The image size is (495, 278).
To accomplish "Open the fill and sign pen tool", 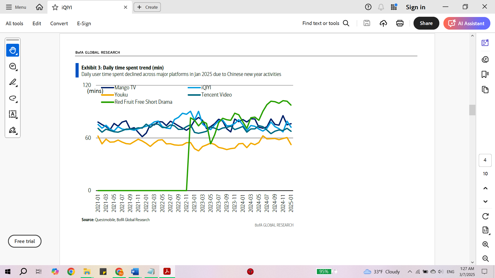I will 13,130.
